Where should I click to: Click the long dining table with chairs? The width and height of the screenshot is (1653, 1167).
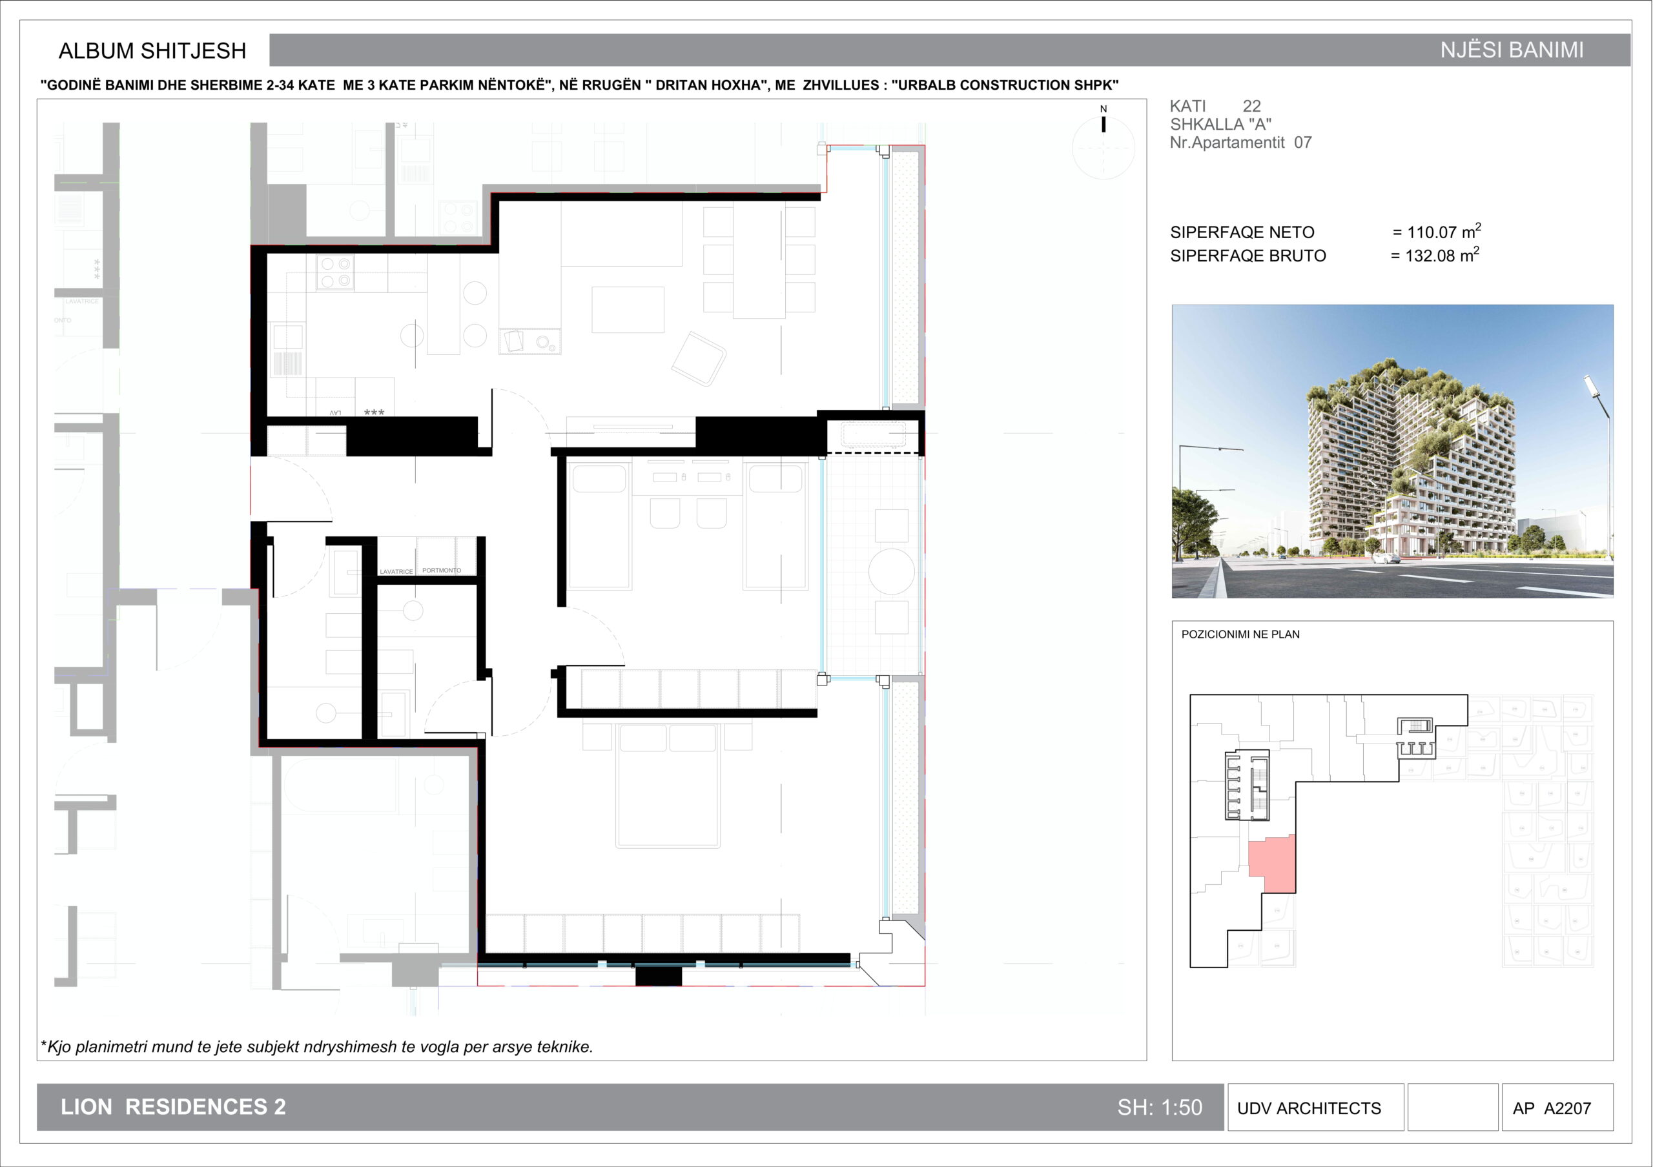759,259
